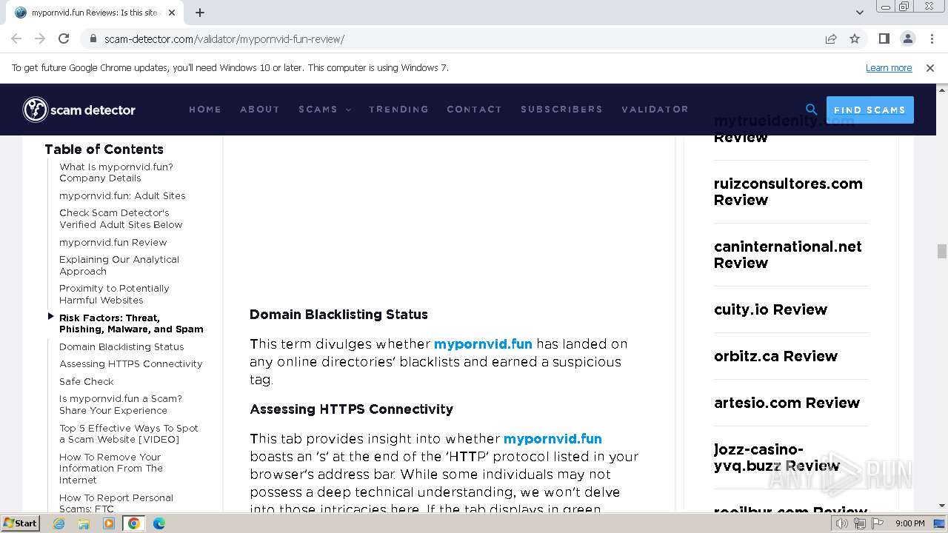Expand the SCAMS dropdown menu
The height and width of the screenshot is (533, 948).
[x=324, y=109]
